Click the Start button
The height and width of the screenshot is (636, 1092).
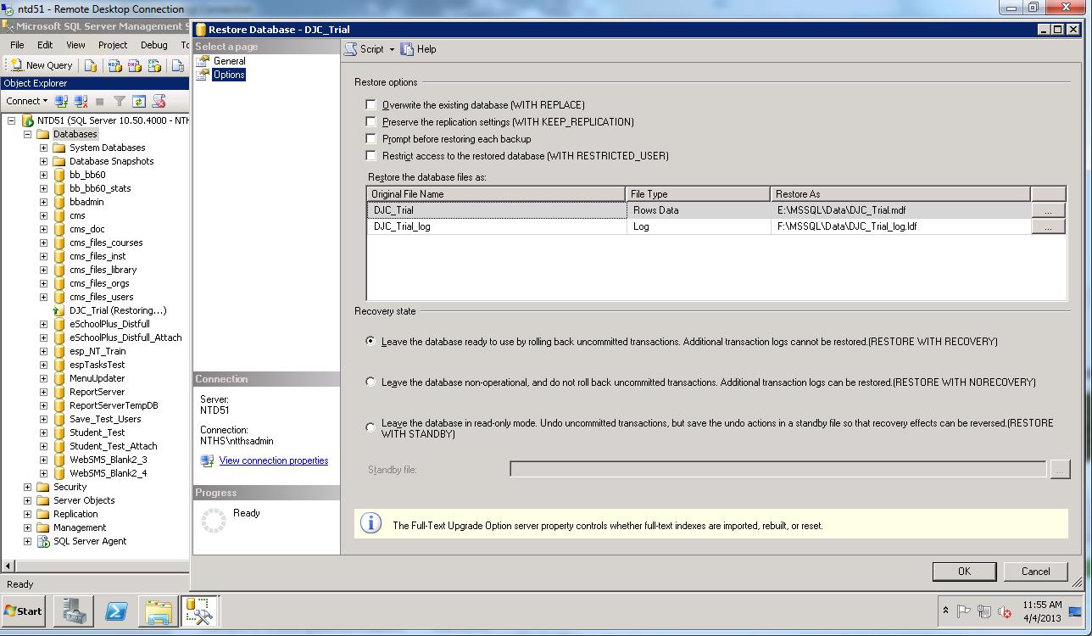(x=24, y=611)
